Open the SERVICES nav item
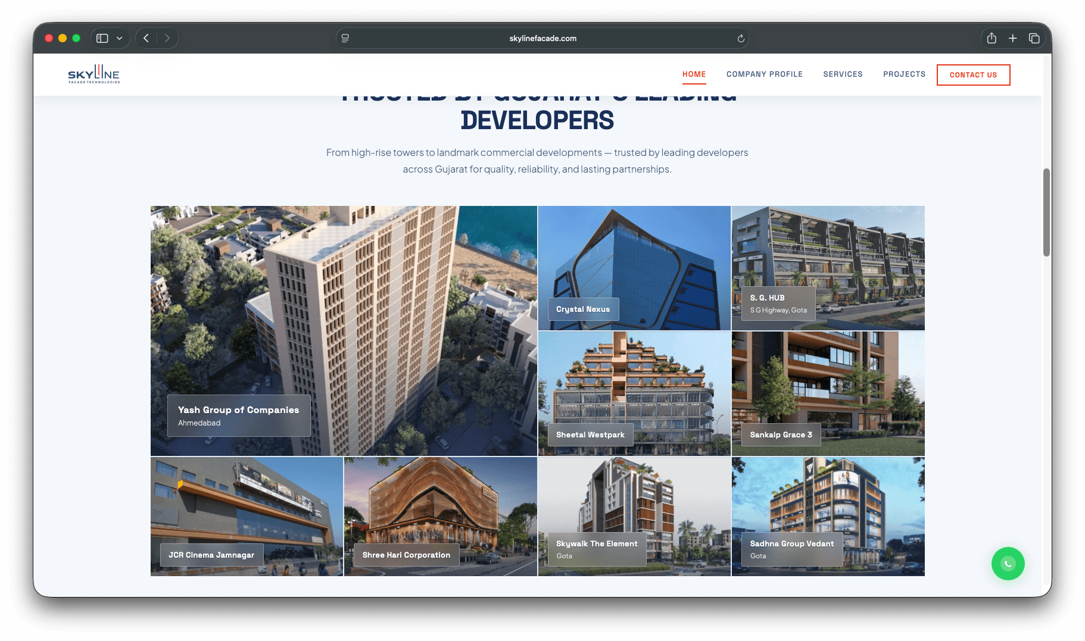 tap(843, 74)
